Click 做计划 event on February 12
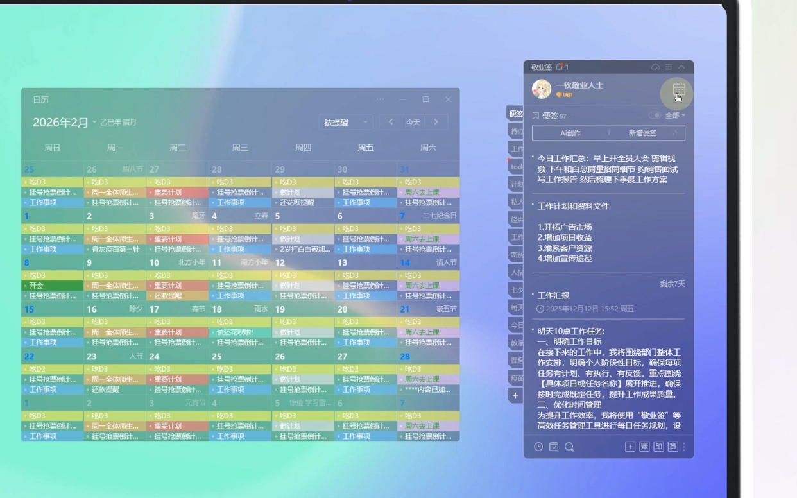 point(303,286)
